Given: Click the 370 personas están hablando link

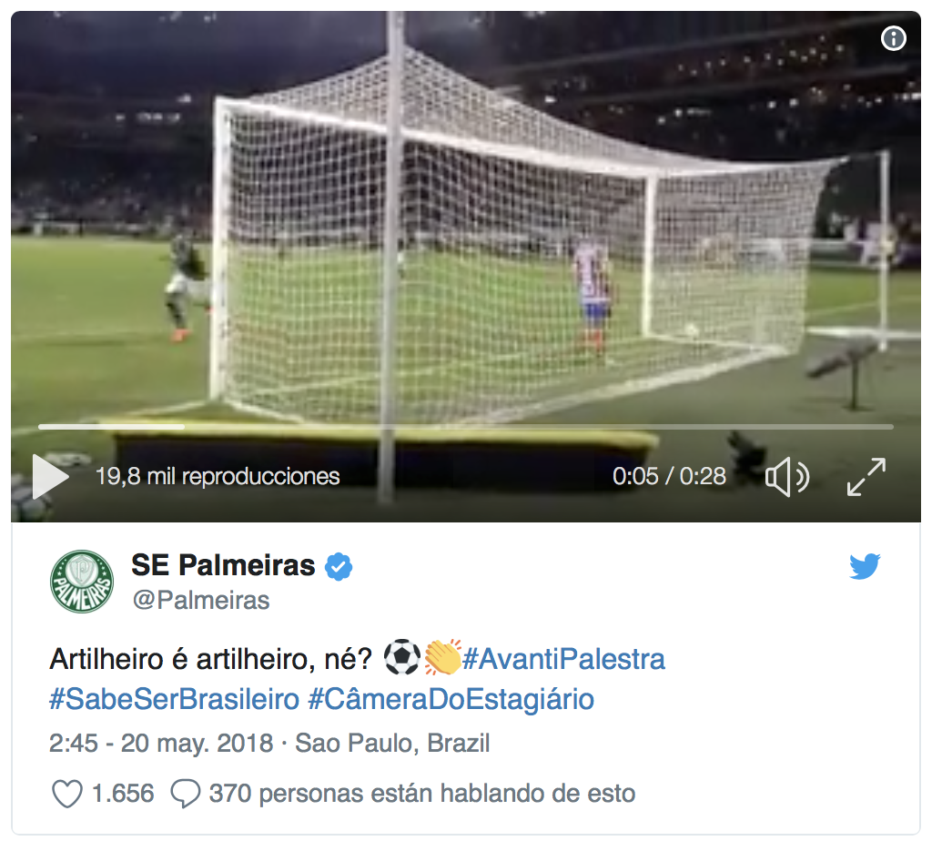Looking at the screenshot, I should coord(422,794).
